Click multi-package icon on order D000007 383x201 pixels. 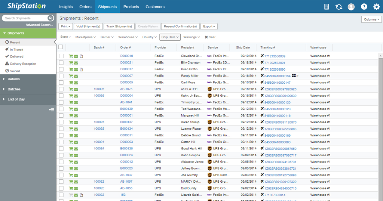click(x=294, y=76)
